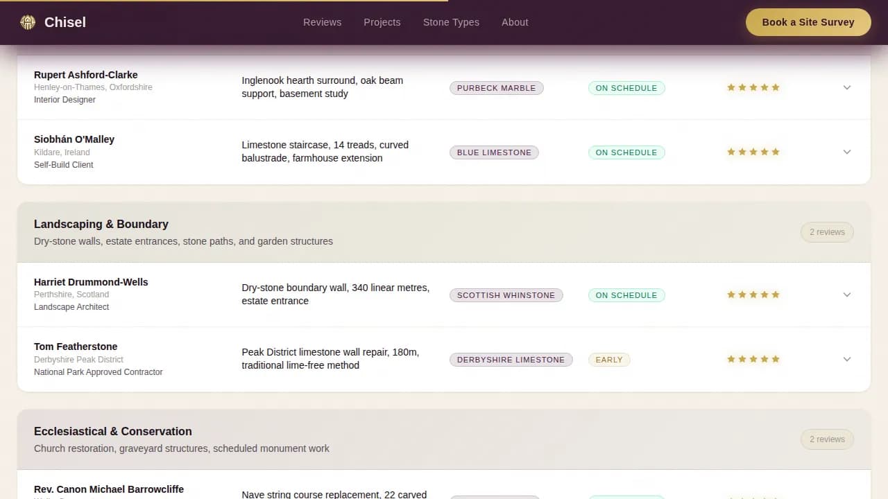The image size is (888, 499).
Task: Open the Reviews nav item
Action: [322, 22]
